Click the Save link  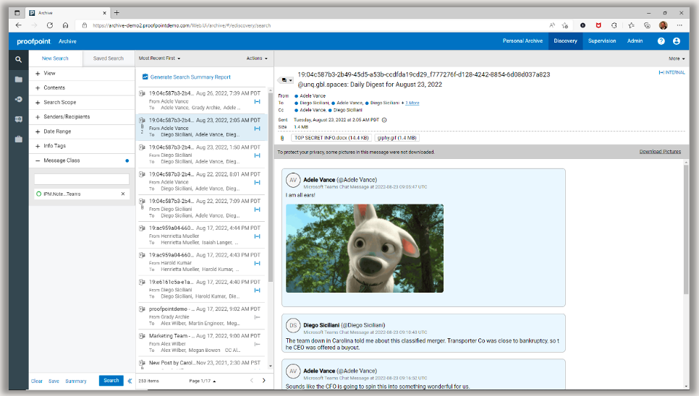point(54,382)
